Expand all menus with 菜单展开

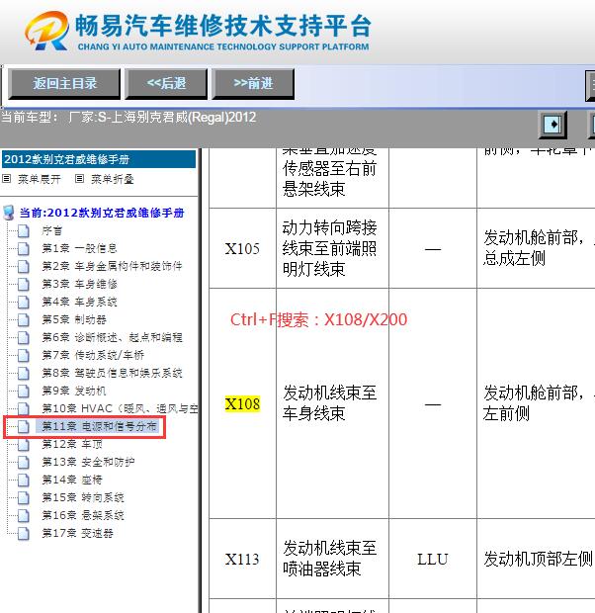tap(40, 179)
